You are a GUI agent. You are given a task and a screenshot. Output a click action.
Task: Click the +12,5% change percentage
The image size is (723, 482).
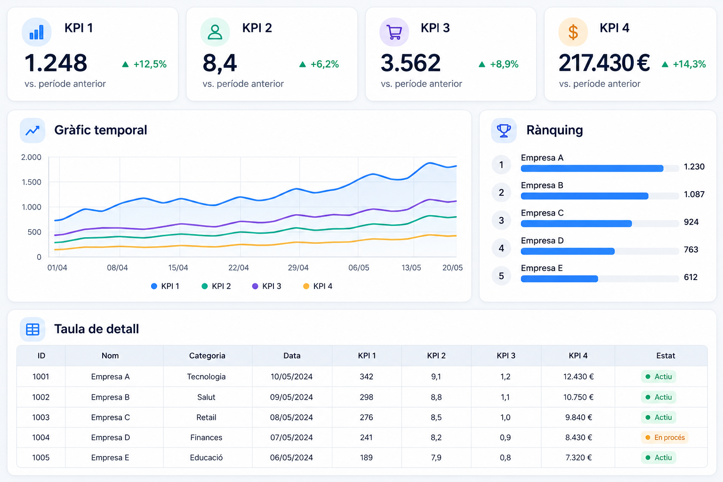tap(150, 64)
